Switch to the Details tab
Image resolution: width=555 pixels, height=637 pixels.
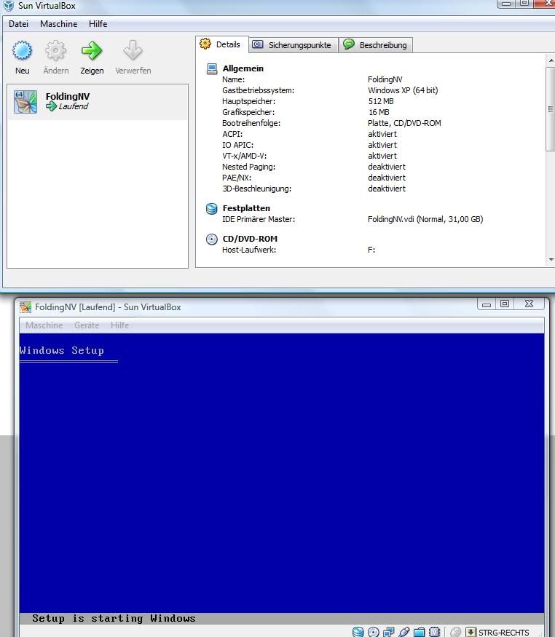(x=222, y=44)
